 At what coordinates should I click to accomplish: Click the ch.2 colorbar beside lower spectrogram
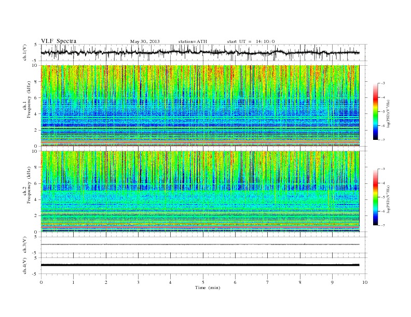click(x=375, y=197)
